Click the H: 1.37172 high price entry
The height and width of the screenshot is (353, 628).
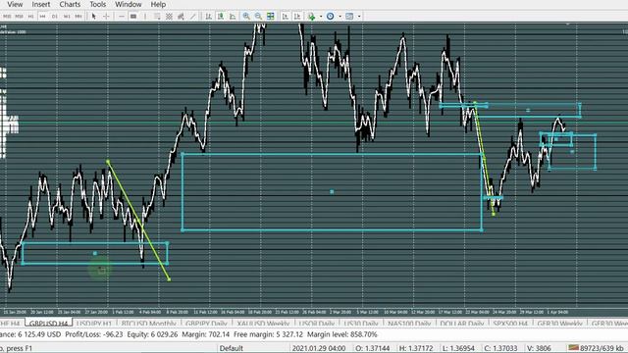[x=416, y=348]
